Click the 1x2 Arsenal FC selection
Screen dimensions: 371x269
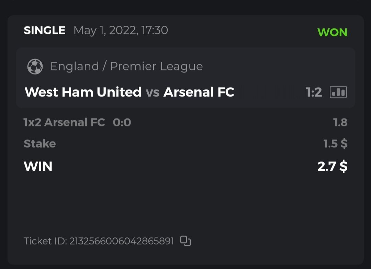[x=64, y=122]
